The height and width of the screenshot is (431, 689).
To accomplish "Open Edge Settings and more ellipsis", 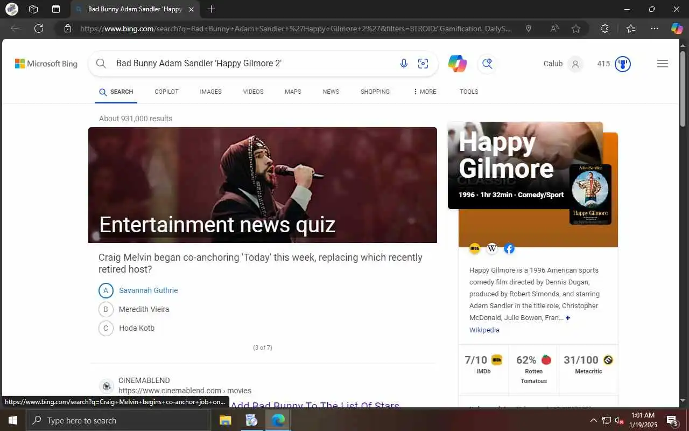I will pos(655,29).
